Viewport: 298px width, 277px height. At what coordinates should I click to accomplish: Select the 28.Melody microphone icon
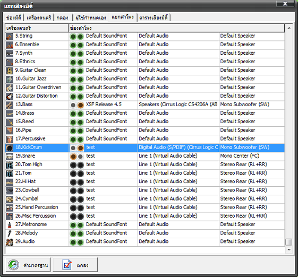(10, 233)
